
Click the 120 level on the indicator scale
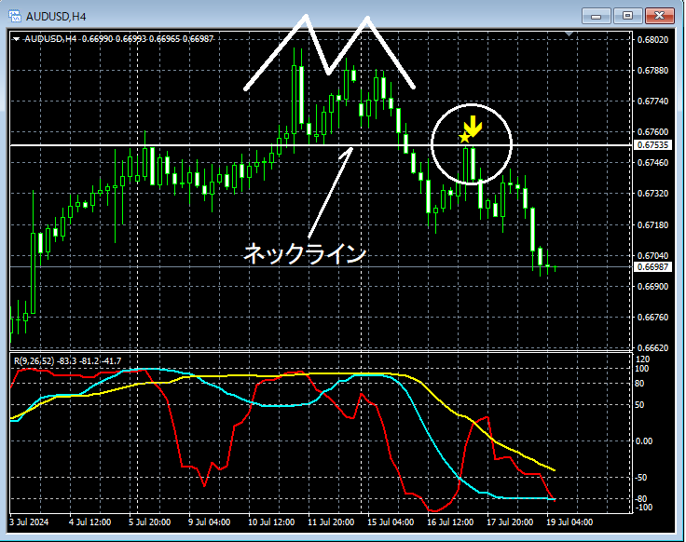642,359
